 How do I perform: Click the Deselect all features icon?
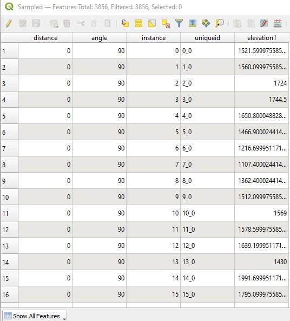[x=166, y=23]
